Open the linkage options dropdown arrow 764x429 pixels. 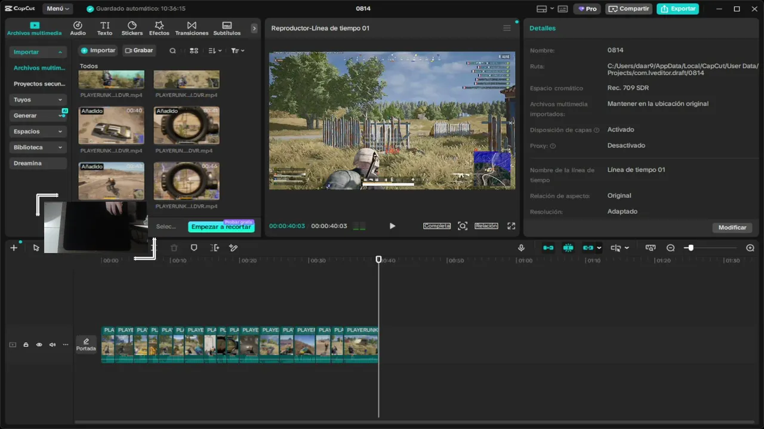click(x=599, y=248)
